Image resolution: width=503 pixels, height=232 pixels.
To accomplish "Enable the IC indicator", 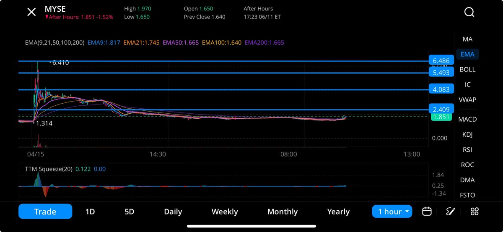I will point(467,84).
